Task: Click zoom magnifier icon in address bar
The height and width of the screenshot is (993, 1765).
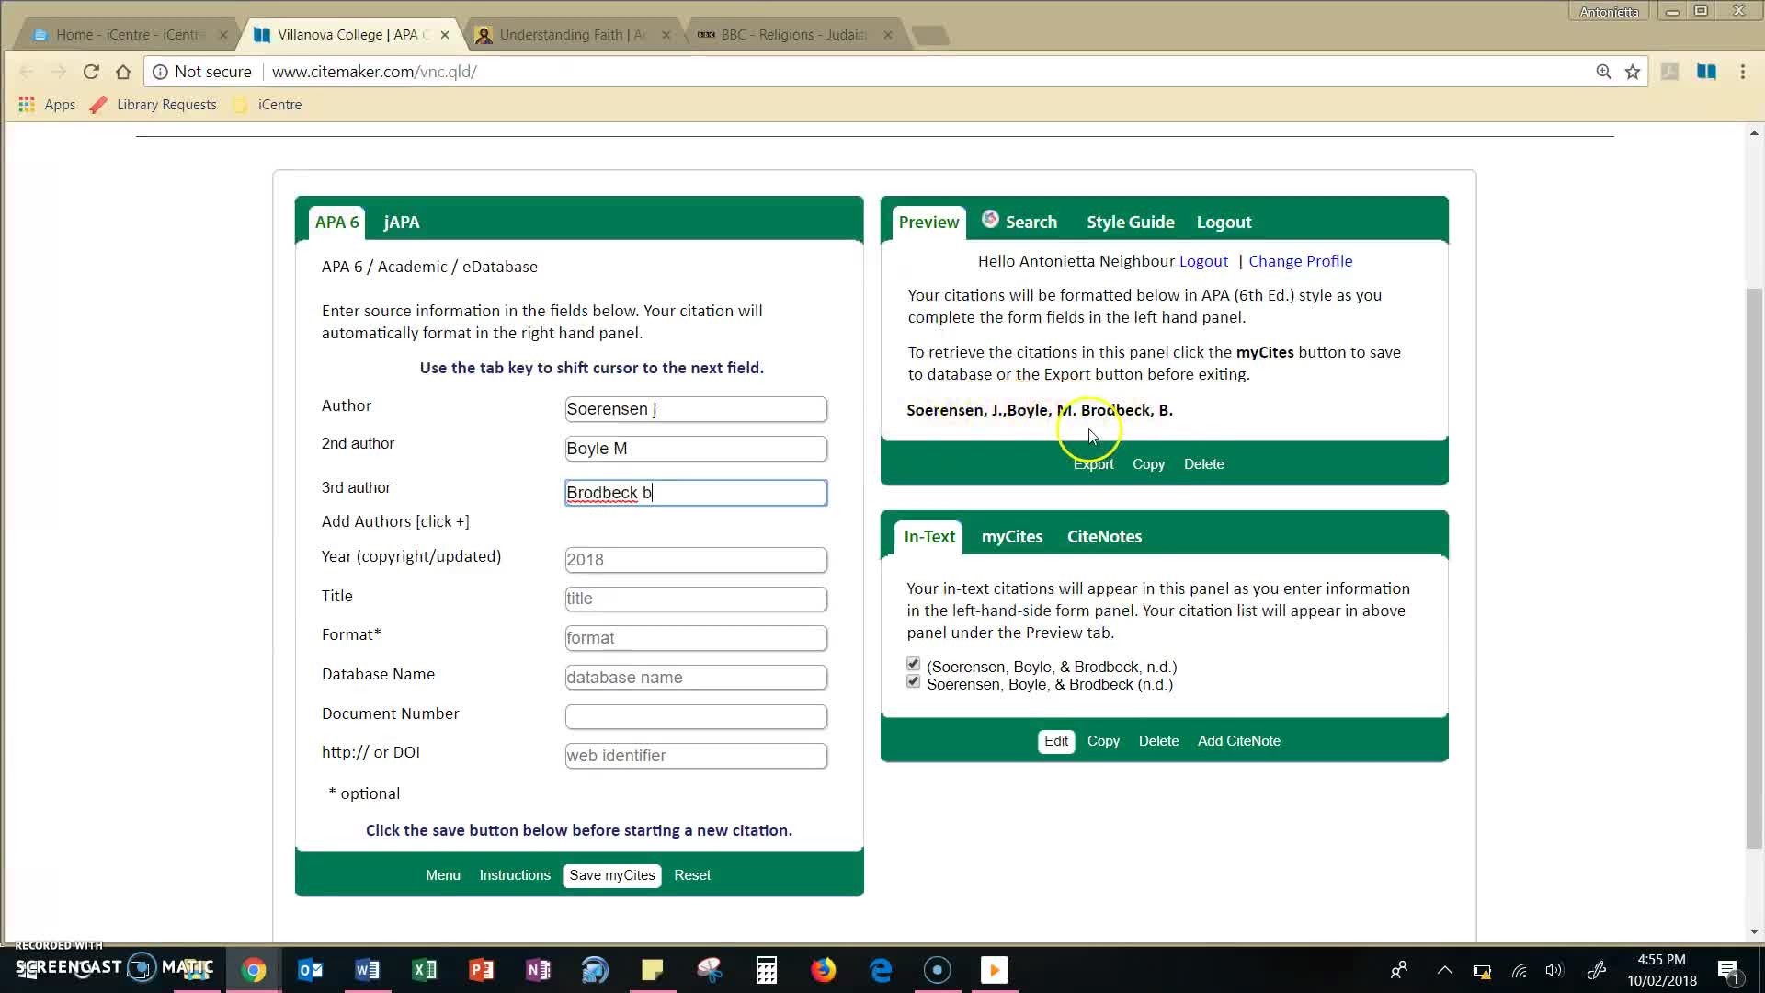Action: pyautogui.click(x=1603, y=72)
